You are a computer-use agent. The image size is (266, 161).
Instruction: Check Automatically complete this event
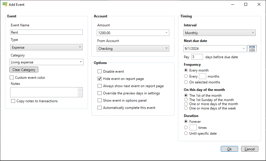coord(100,107)
